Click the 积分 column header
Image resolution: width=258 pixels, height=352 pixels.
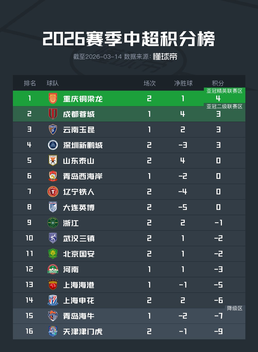click(218, 83)
